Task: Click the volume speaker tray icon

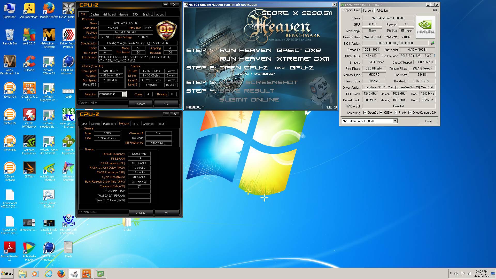Action: 456,274
